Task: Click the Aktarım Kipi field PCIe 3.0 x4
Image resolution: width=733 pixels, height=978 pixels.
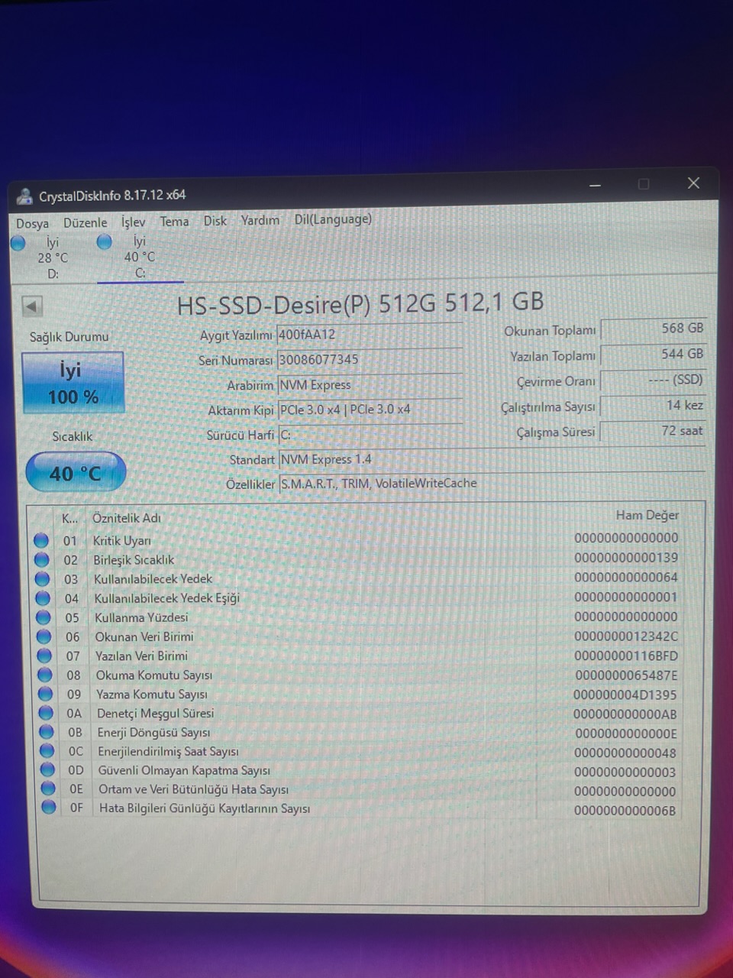Action: (x=370, y=410)
